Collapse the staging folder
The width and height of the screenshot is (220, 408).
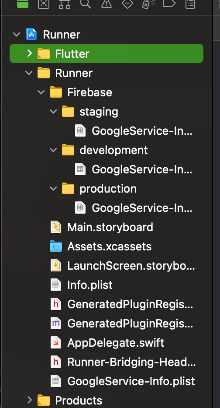point(53,111)
